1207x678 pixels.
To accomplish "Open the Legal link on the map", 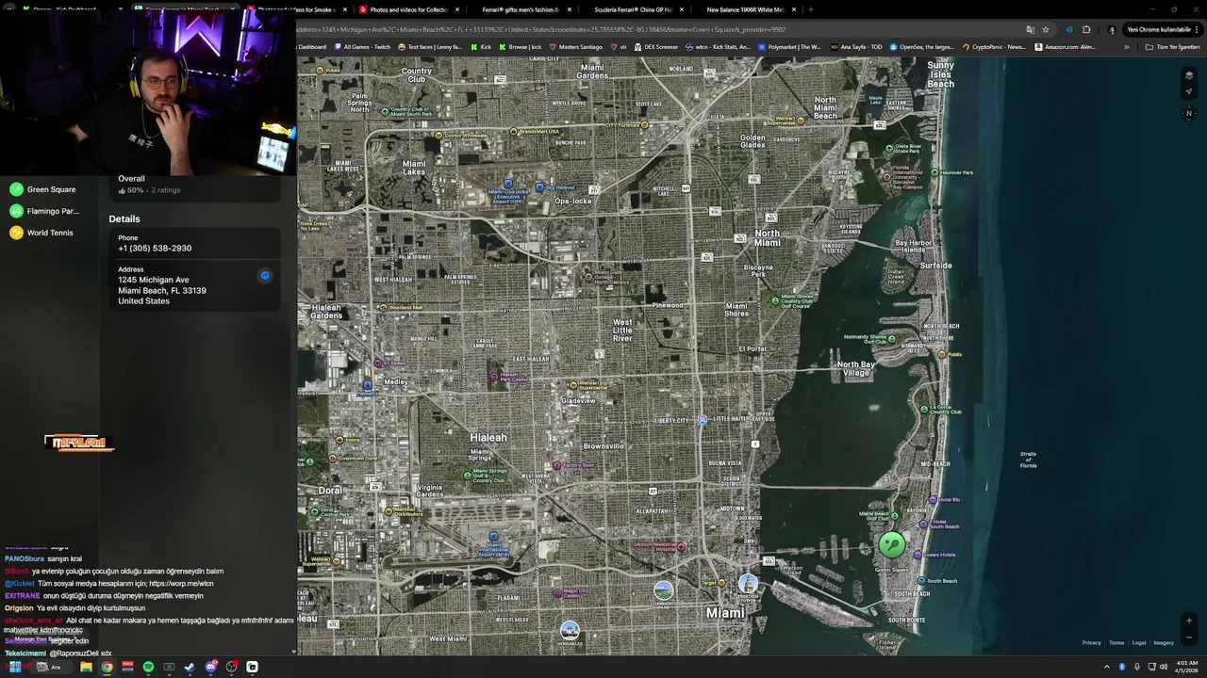I will 1139,643.
